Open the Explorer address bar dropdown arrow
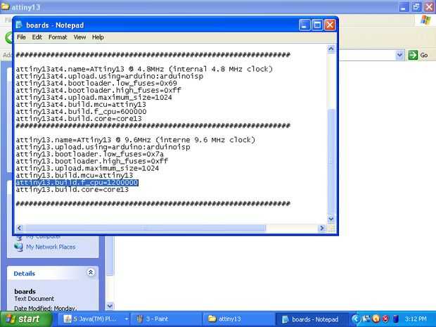 pos(399,55)
